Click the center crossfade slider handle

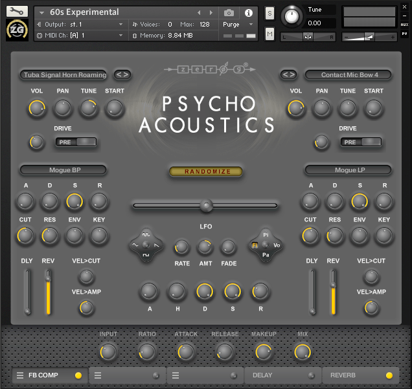pos(206,206)
